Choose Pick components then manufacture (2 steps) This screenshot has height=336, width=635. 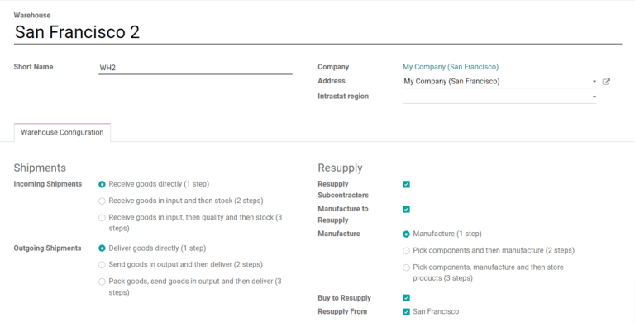406,251
